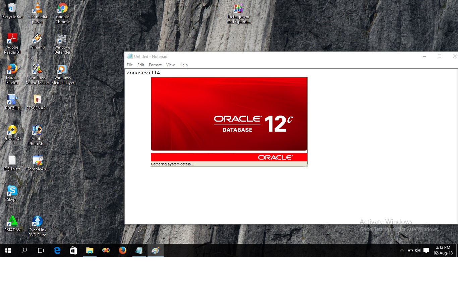Open the Recycle Bin

tap(12, 7)
